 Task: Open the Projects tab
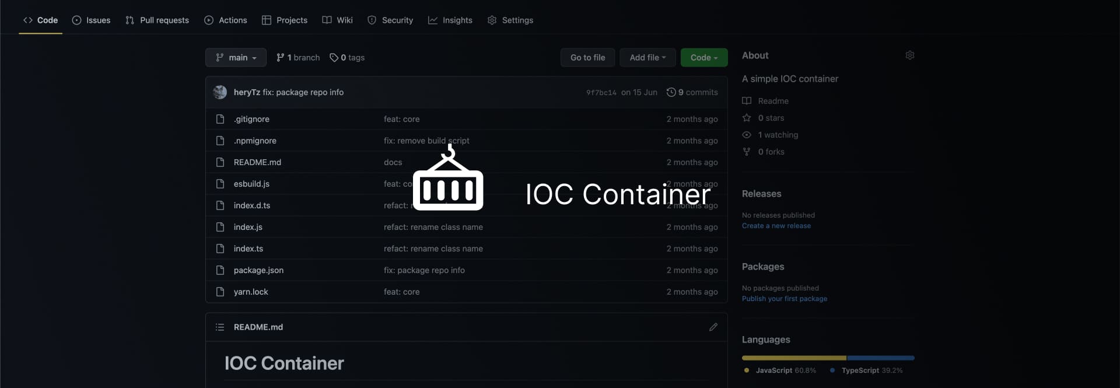tap(285, 20)
